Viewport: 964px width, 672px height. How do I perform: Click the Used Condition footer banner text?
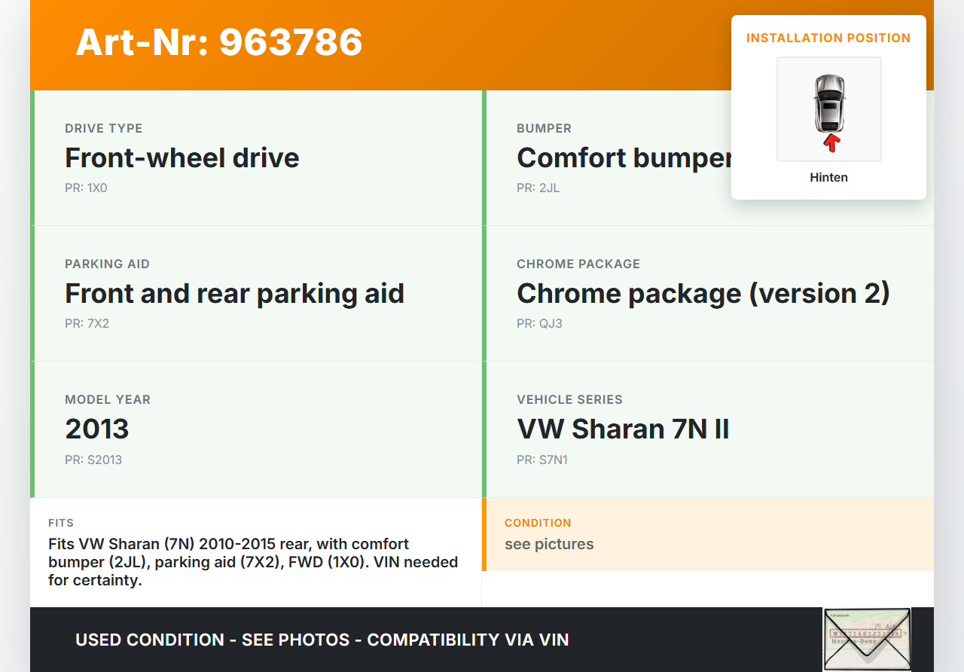tap(322, 640)
